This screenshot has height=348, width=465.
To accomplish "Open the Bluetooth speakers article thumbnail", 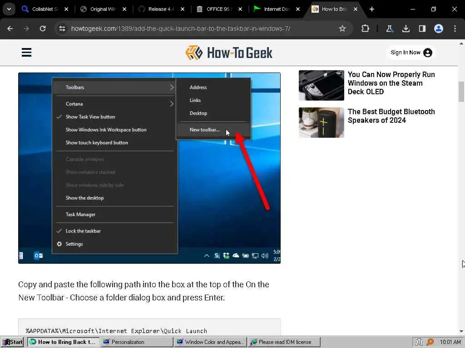I will click(x=321, y=122).
